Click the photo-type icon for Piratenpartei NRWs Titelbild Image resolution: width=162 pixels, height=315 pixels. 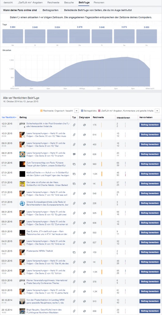pos(74,252)
